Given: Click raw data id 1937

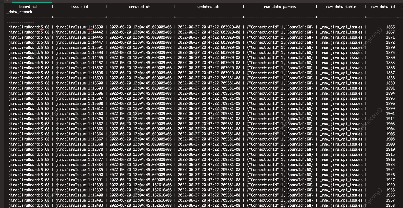Looking at the screenshot, I should 390,200.
